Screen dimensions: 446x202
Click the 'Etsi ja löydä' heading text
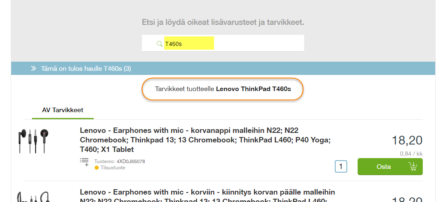(x=223, y=22)
